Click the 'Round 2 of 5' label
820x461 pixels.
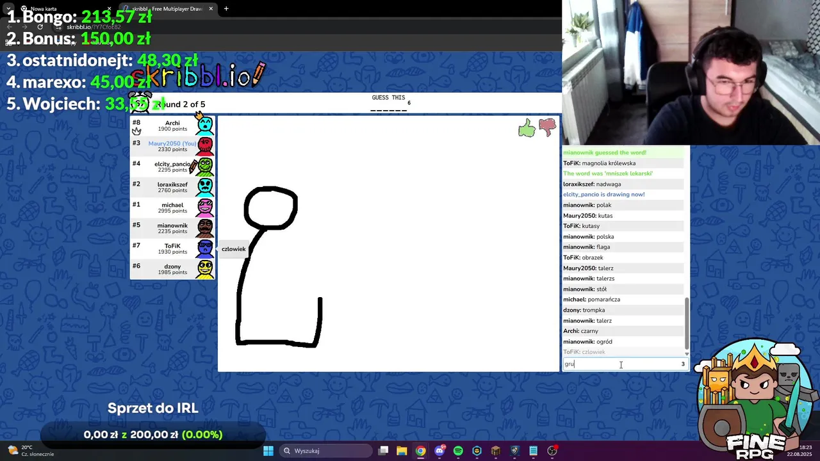tap(181, 104)
